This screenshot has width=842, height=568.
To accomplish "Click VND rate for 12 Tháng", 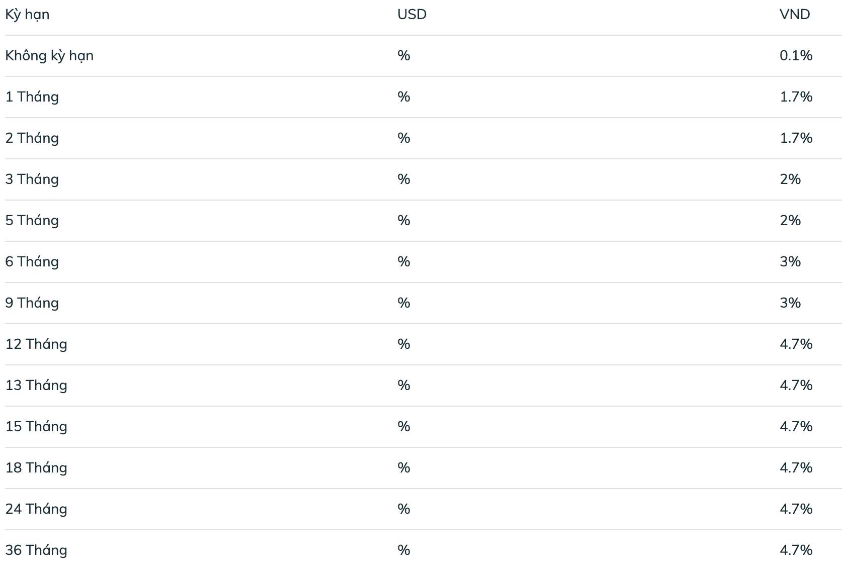I will coord(796,344).
